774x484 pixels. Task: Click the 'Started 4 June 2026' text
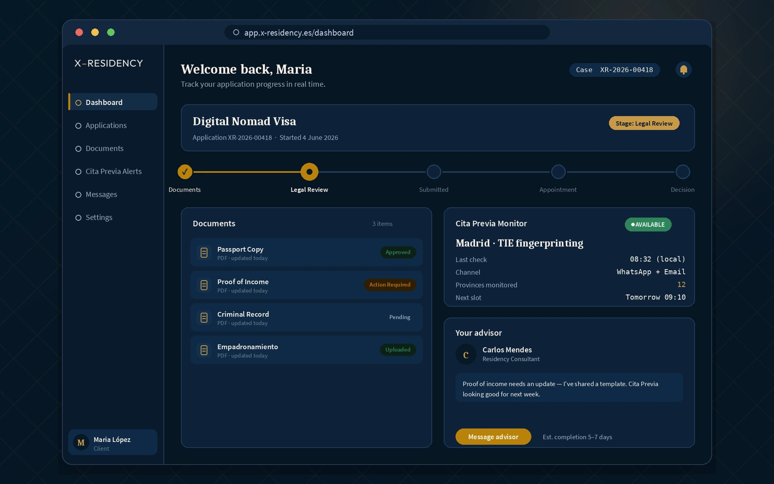pos(309,137)
